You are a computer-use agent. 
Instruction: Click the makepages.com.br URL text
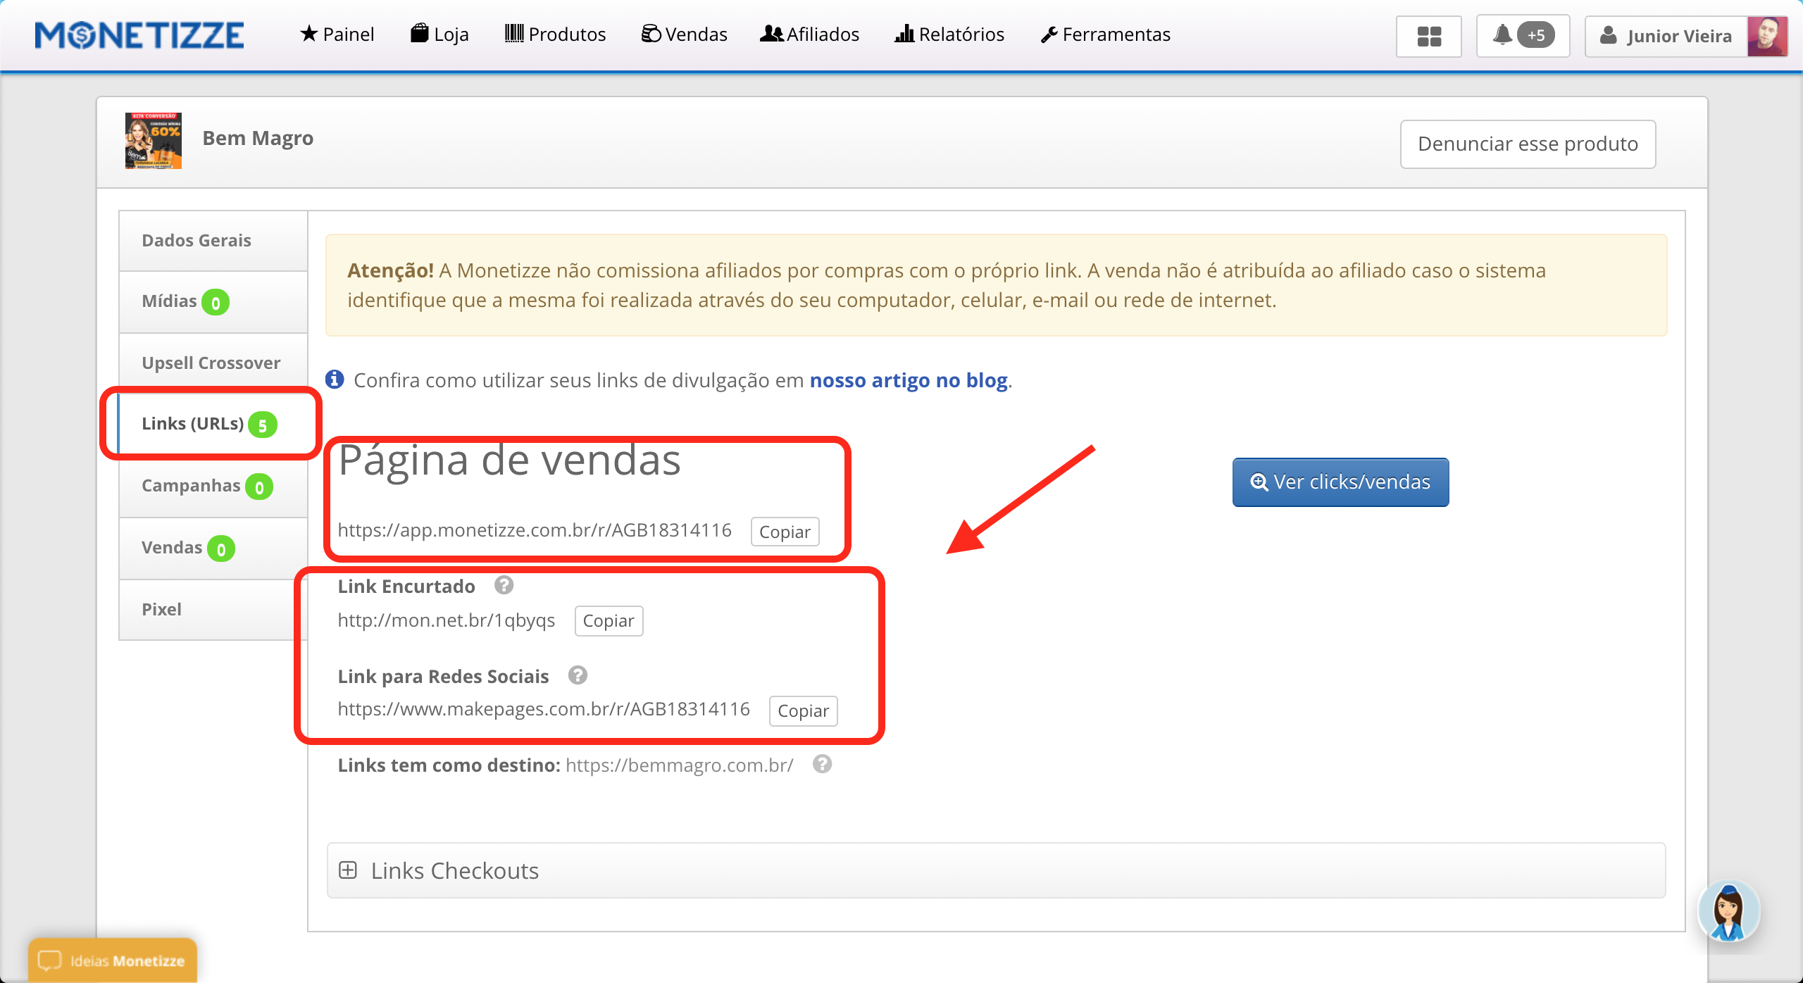544,709
